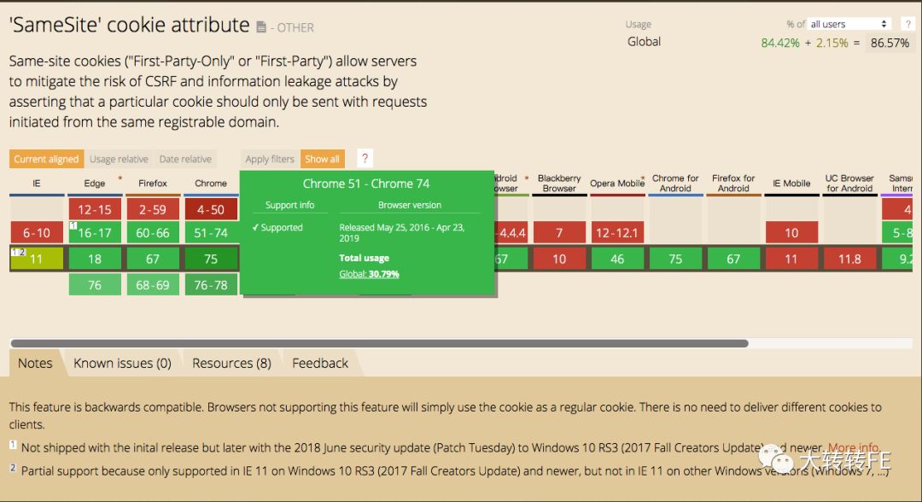922x502 pixels.
Task: Click the Show all button
Action: click(322, 159)
